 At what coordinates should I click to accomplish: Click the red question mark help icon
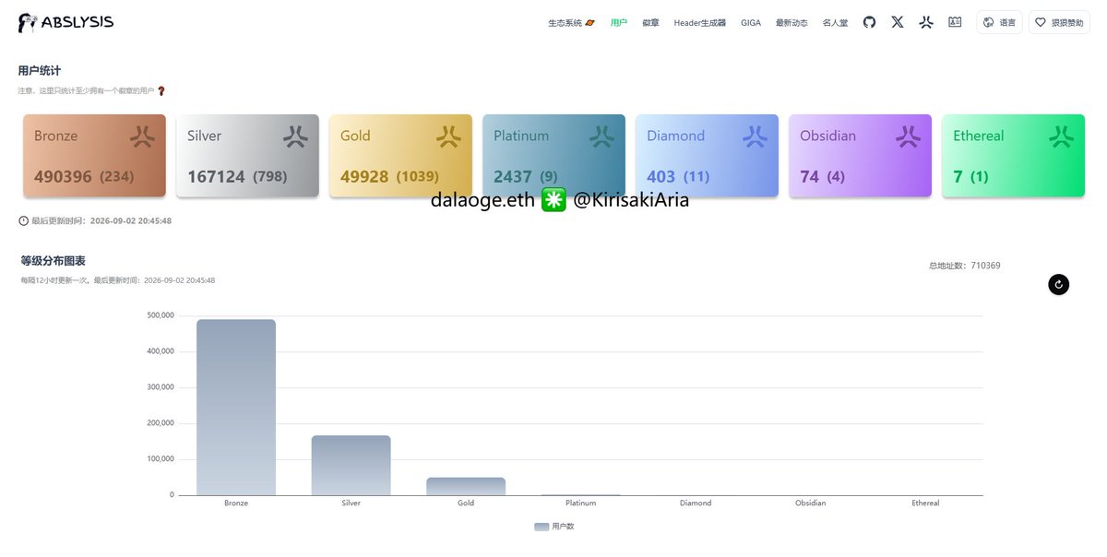point(161,91)
